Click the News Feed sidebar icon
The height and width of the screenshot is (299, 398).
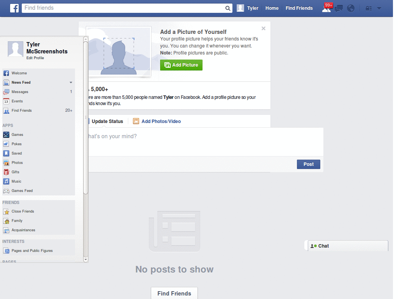point(6,83)
